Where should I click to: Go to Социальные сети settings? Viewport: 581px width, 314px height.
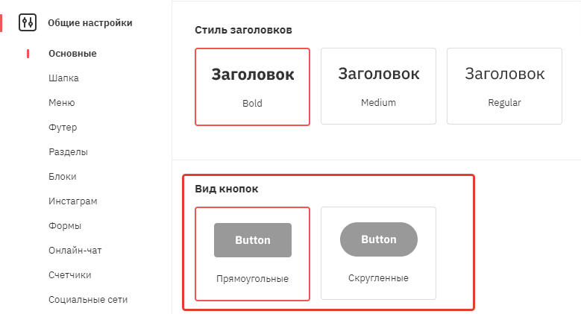pyautogui.click(x=88, y=300)
